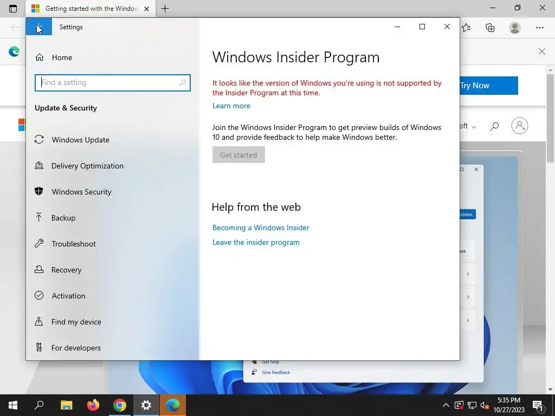Click the Windows Update sync icon
The image size is (555, 416).
[x=39, y=139]
